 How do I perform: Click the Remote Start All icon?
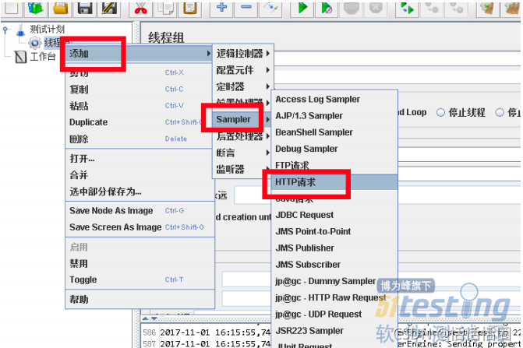pos(407,7)
